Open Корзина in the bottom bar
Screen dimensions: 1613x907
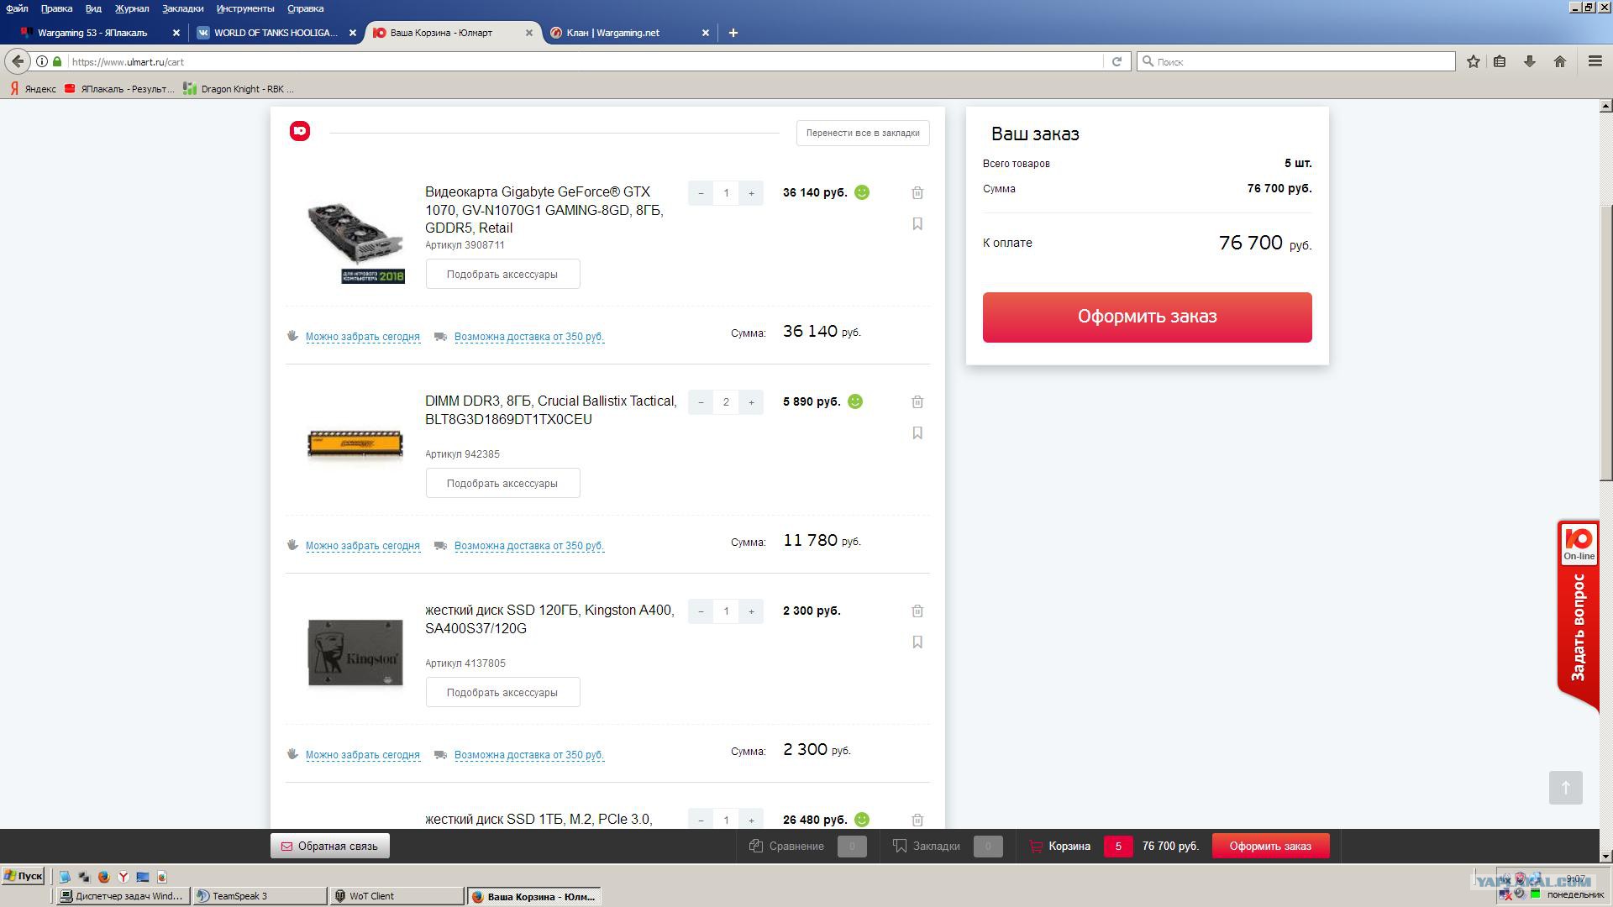pos(1069,847)
